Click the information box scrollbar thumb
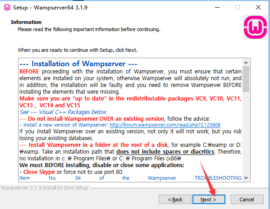 coord(246,79)
